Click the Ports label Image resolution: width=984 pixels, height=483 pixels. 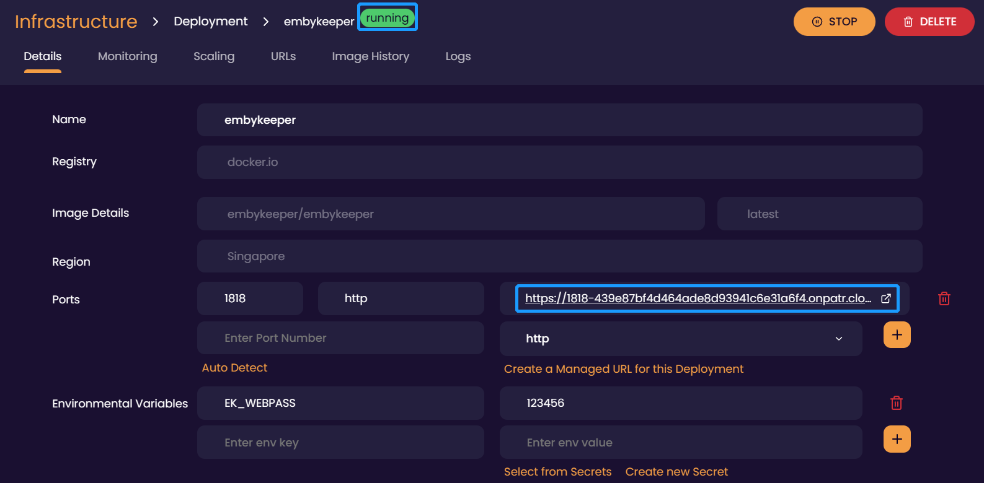click(x=66, y=300)
